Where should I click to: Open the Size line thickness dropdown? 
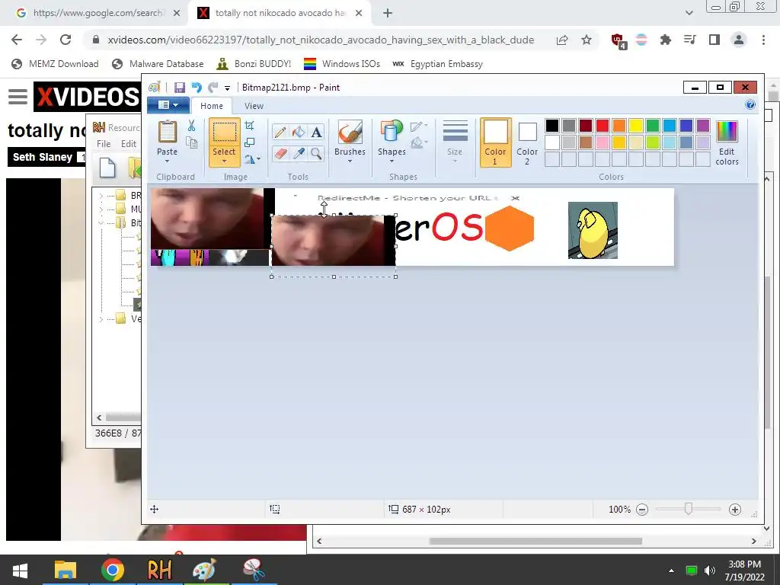click(455, 142)
